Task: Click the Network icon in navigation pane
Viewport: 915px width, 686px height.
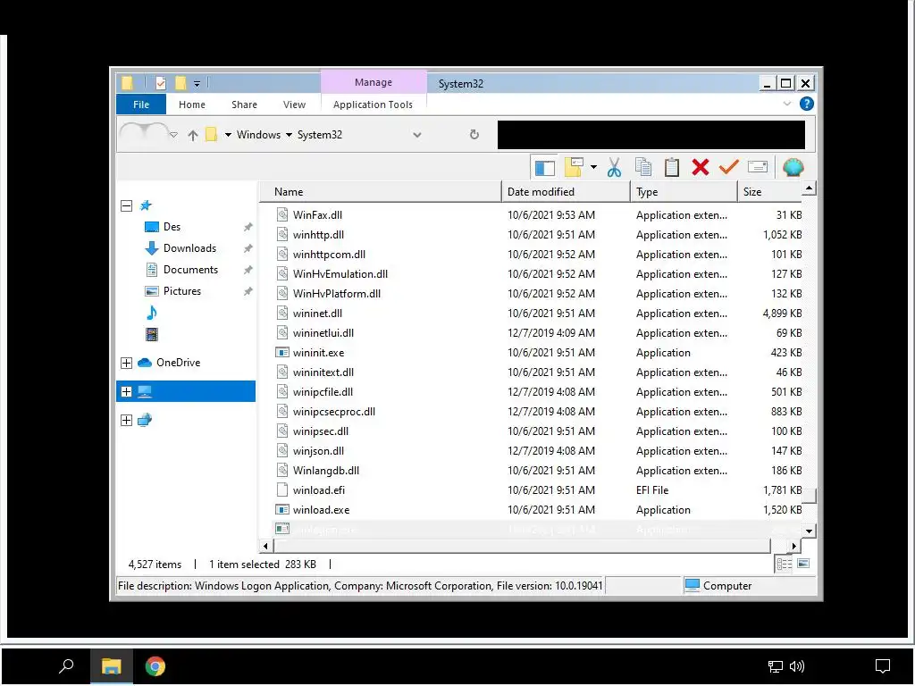Action: tap(145, 420)
